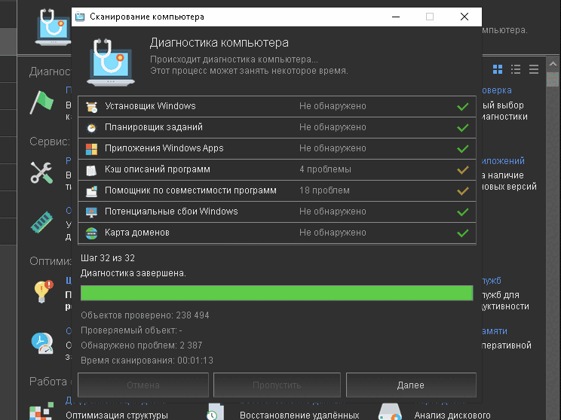Click the Windows Installer row icon
This screenshot has height=420, width=561.
pyautogui.click(x=91, y=106)
